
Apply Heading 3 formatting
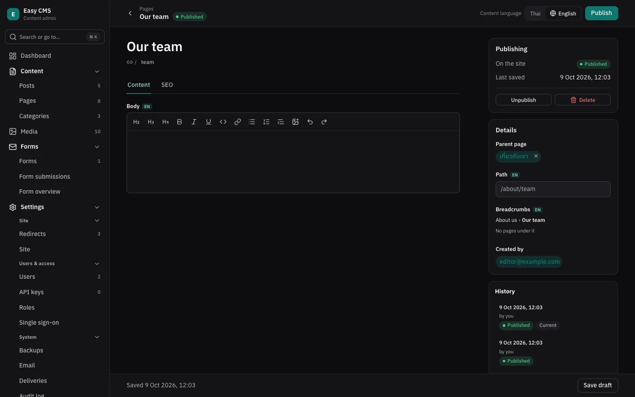(151, 122)
